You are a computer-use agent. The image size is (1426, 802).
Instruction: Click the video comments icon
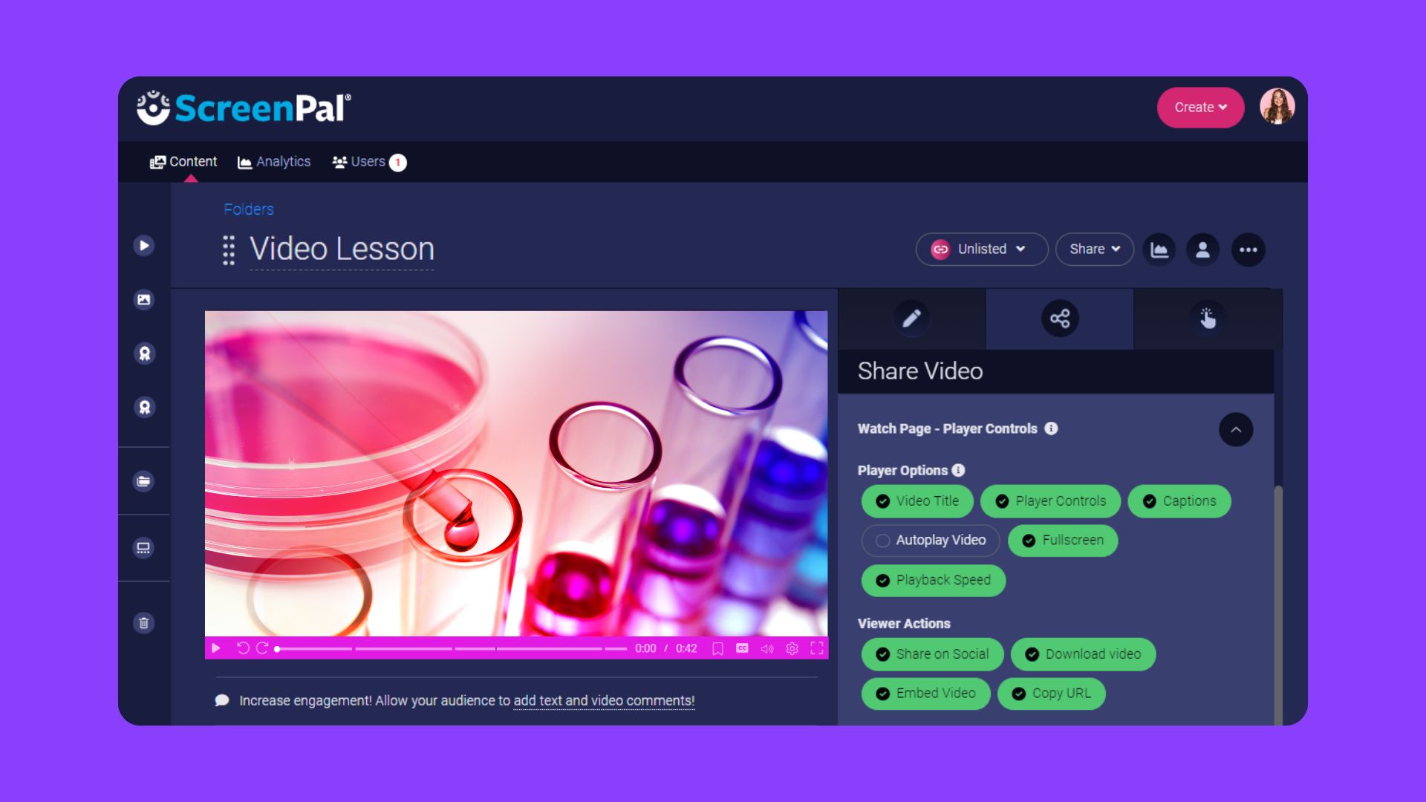221,700
